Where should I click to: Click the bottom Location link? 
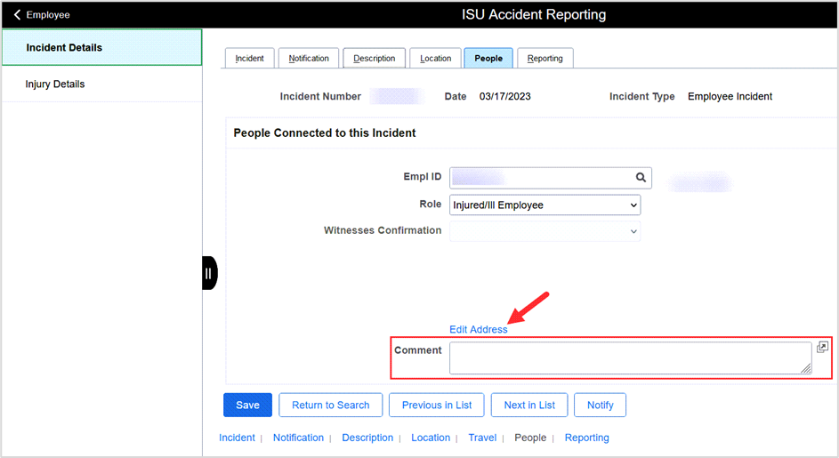[x=431, y=438]
